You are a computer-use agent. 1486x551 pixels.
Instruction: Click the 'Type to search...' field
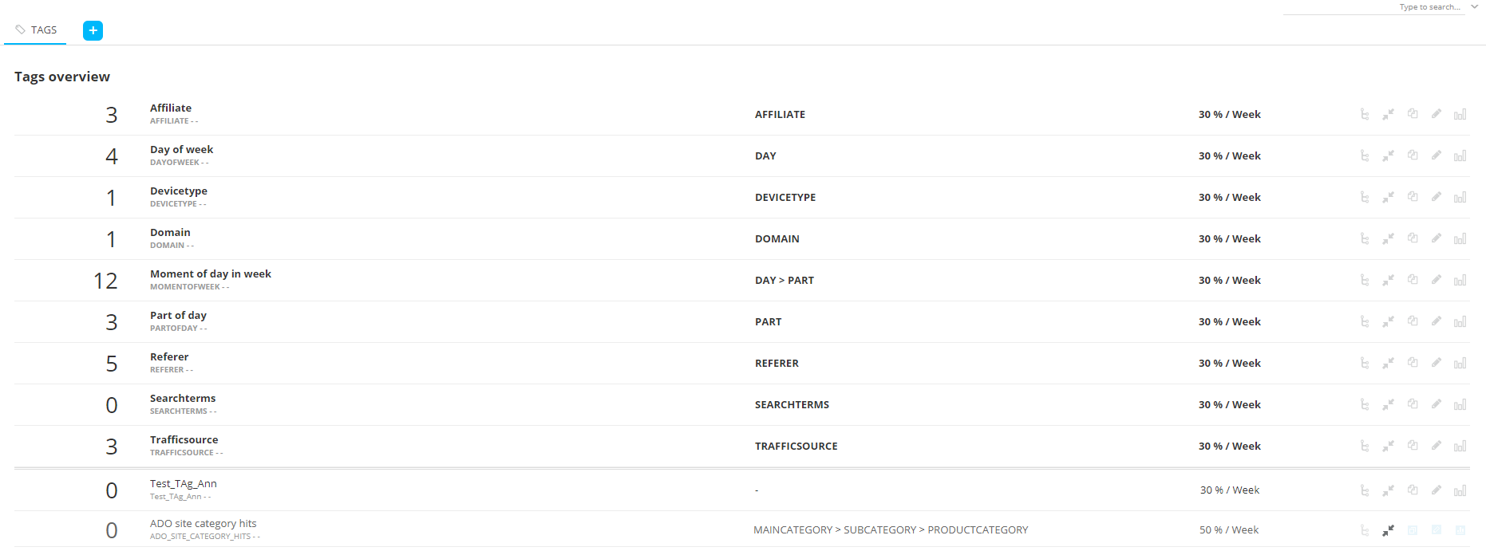click(1373, 7)
